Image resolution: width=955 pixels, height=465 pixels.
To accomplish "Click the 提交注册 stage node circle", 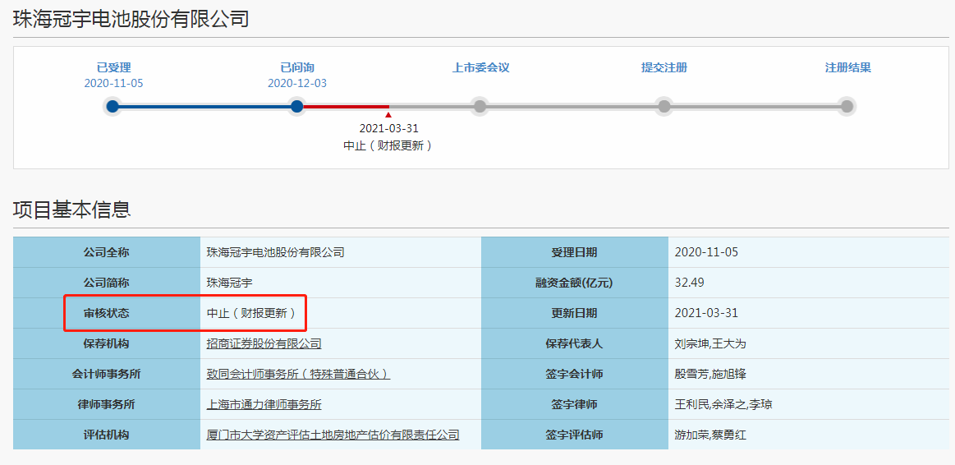I will tap(663, 107).
